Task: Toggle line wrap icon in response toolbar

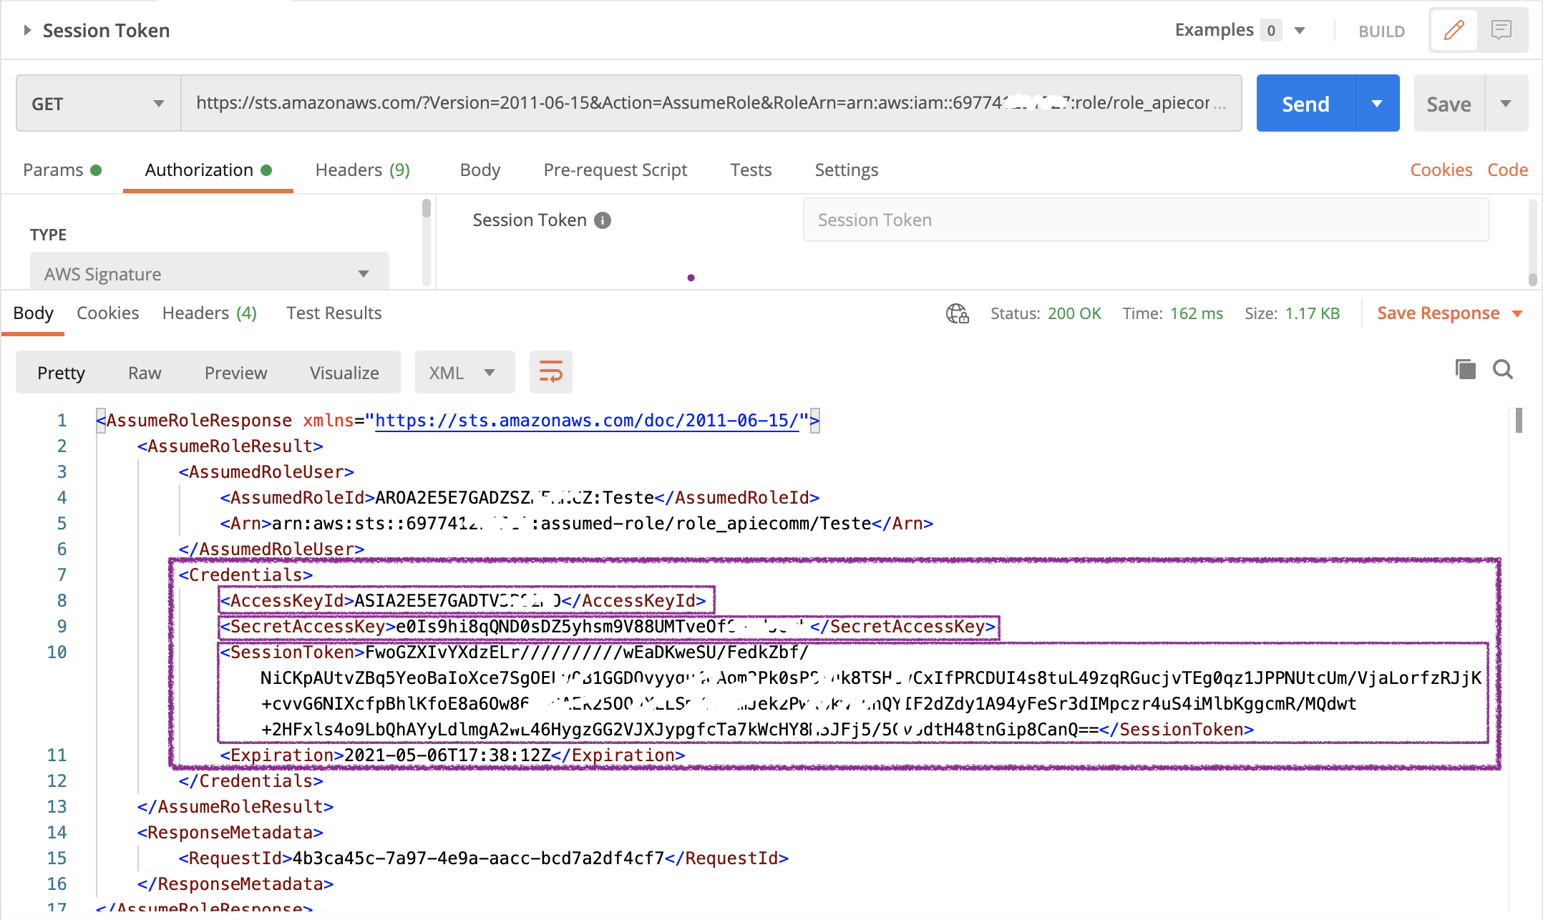Action: pos(550,372)
